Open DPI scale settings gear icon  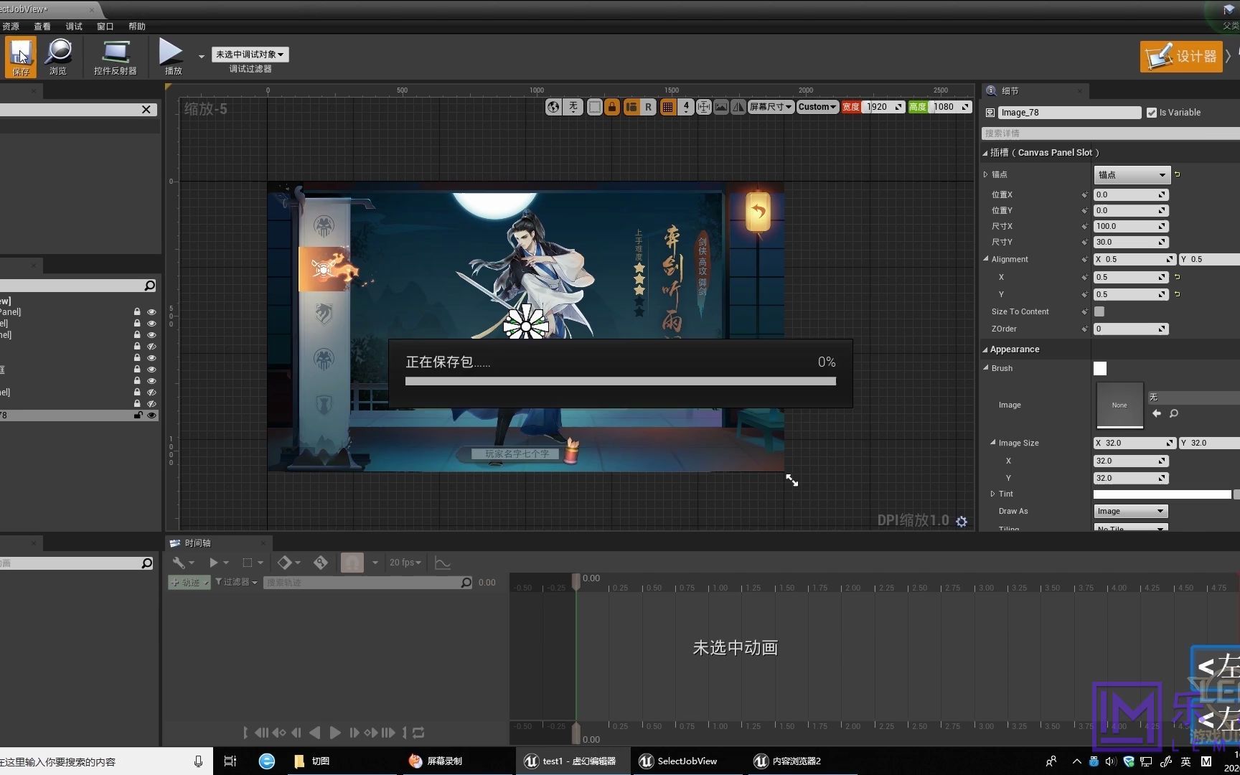[x=962, y=522]
